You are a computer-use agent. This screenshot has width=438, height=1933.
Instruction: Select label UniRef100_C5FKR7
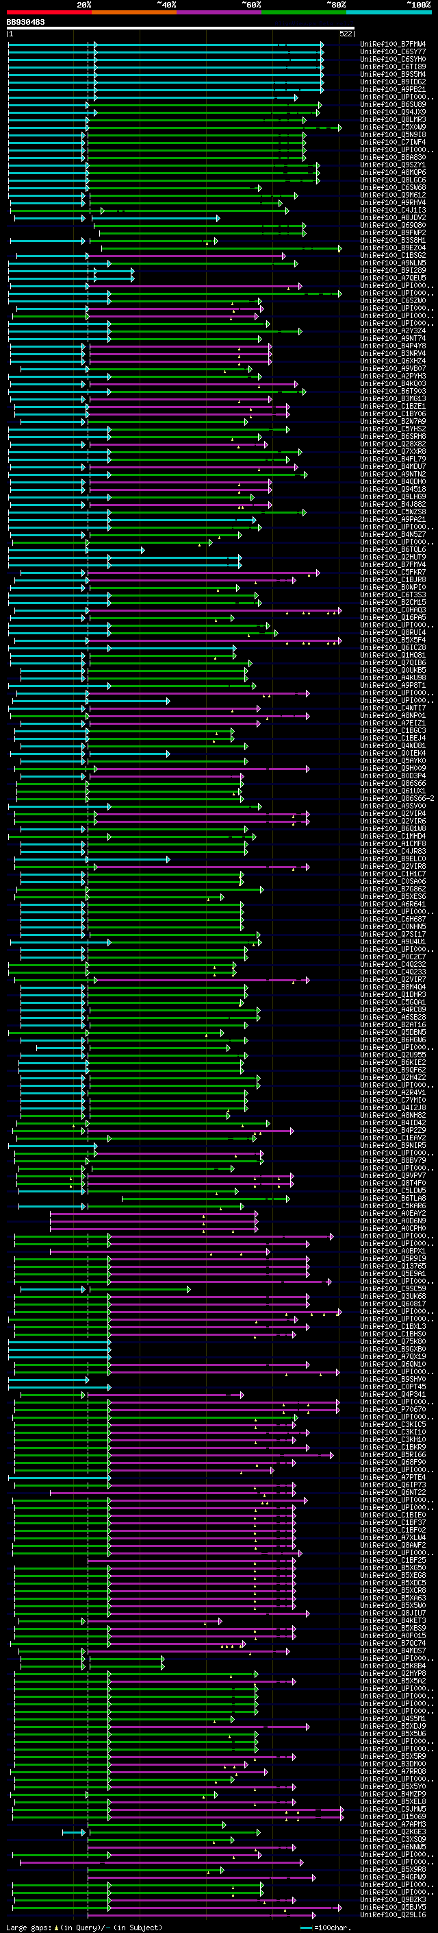coord(393,573)
